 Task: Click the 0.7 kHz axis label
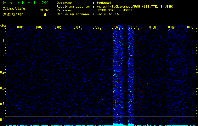(2, 104)
